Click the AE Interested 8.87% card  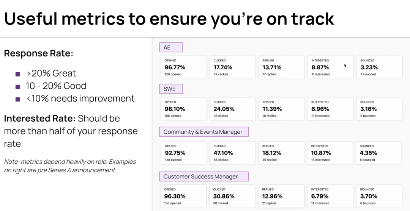click(x=330, y=67)
